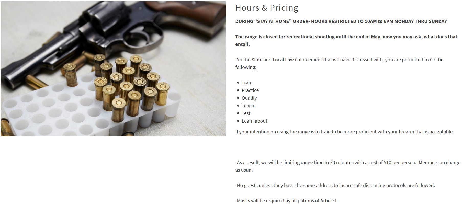Select the "Practice" list item
462x219 pixels.
[x=250, y=90]
